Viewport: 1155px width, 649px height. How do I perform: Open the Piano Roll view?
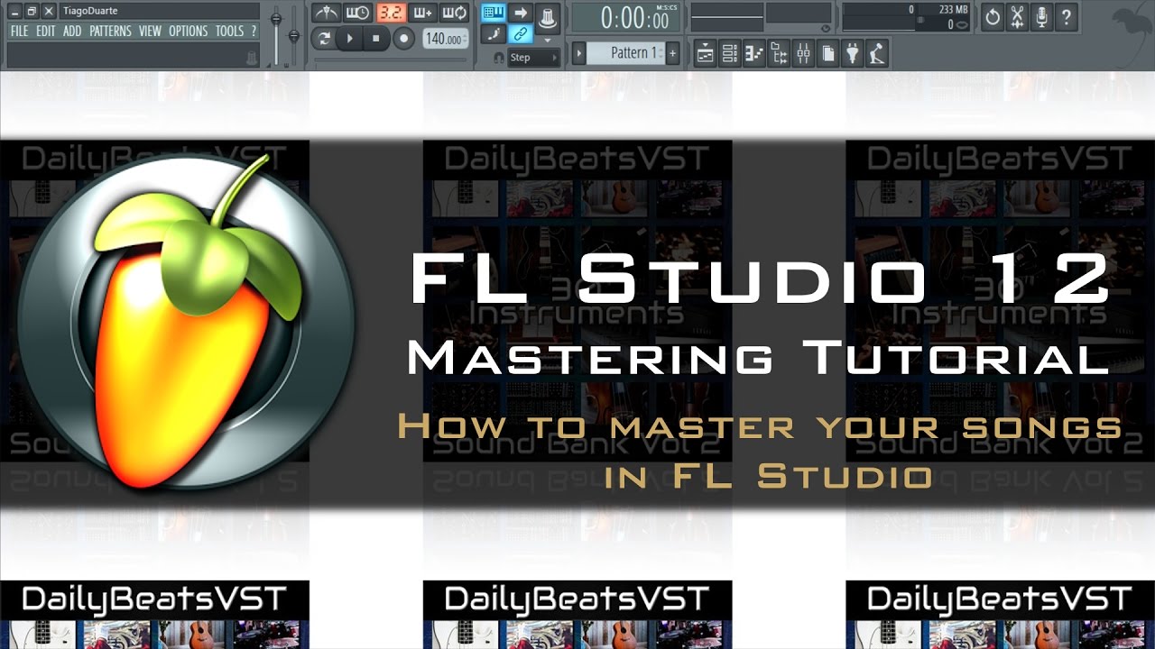pos(753,54)
